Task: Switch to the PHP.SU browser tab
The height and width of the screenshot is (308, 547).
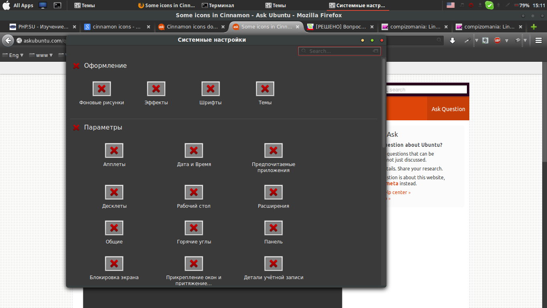Action: 39,27
